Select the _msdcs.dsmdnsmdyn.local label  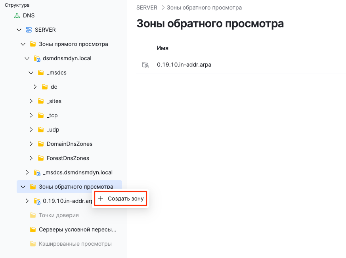pyautogui.click(x=78, y=172)
